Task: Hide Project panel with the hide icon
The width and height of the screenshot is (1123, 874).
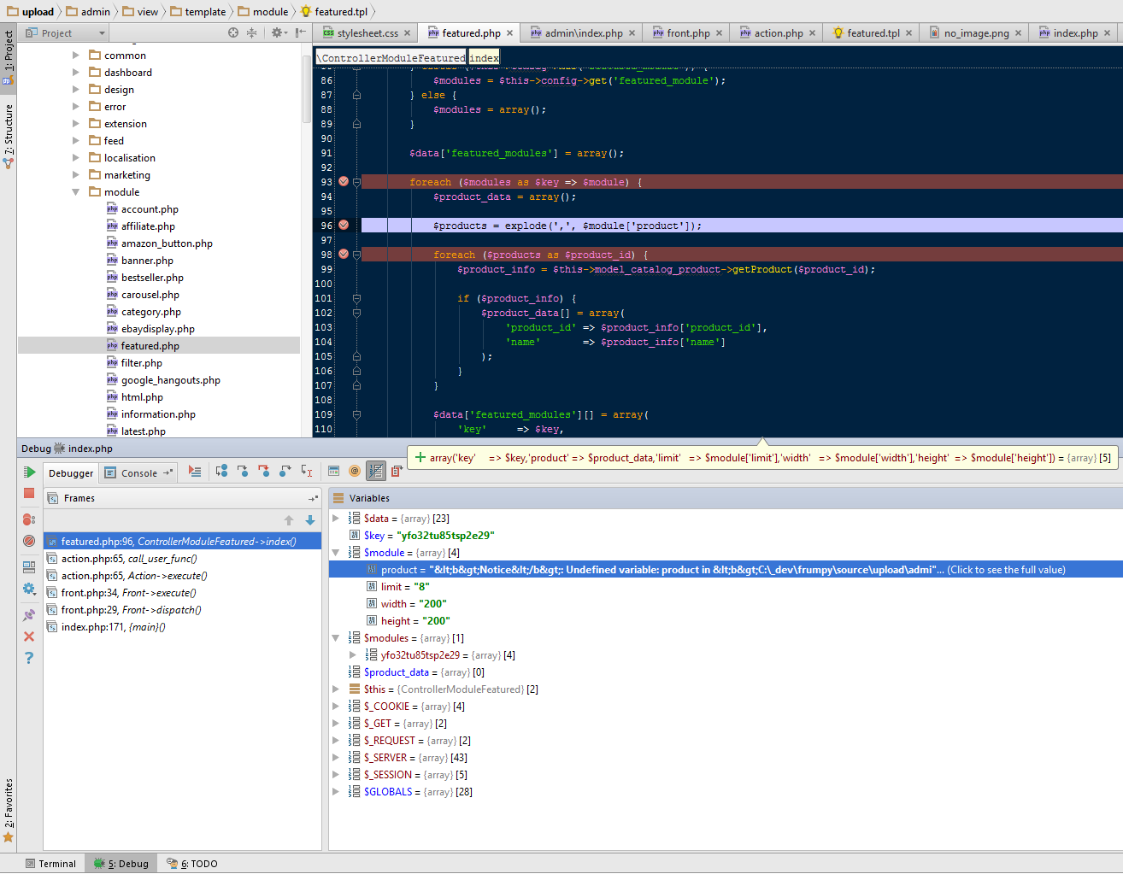Action: (x=301, y=32)
